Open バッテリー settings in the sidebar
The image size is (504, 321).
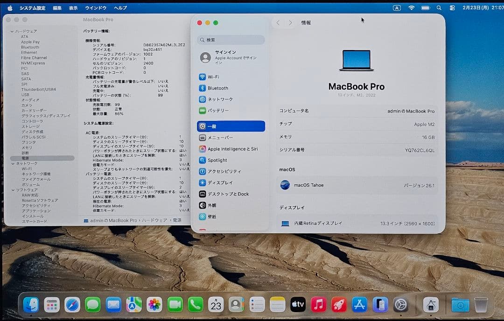point(231,111)
